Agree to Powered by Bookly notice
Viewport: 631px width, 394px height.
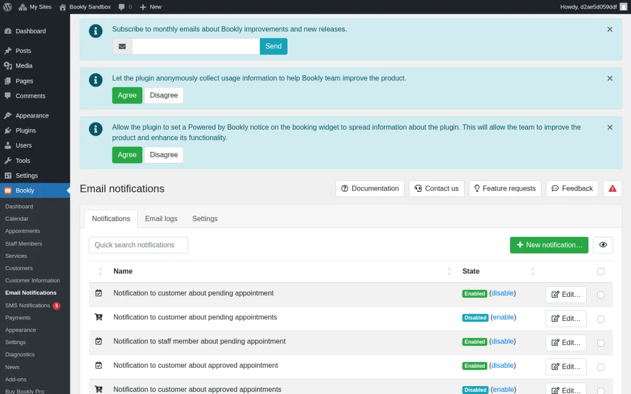[x=127, y=154]
